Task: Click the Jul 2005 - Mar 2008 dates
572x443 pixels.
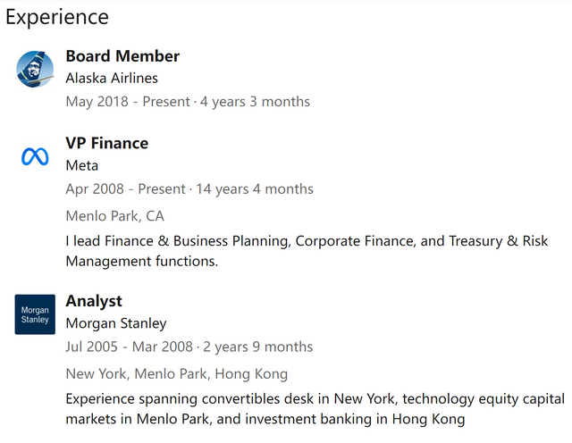Action: pyautogui.click(x=129, y=347)
